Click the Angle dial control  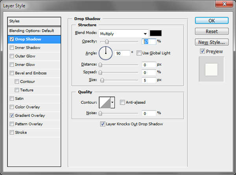coord(106,53)
